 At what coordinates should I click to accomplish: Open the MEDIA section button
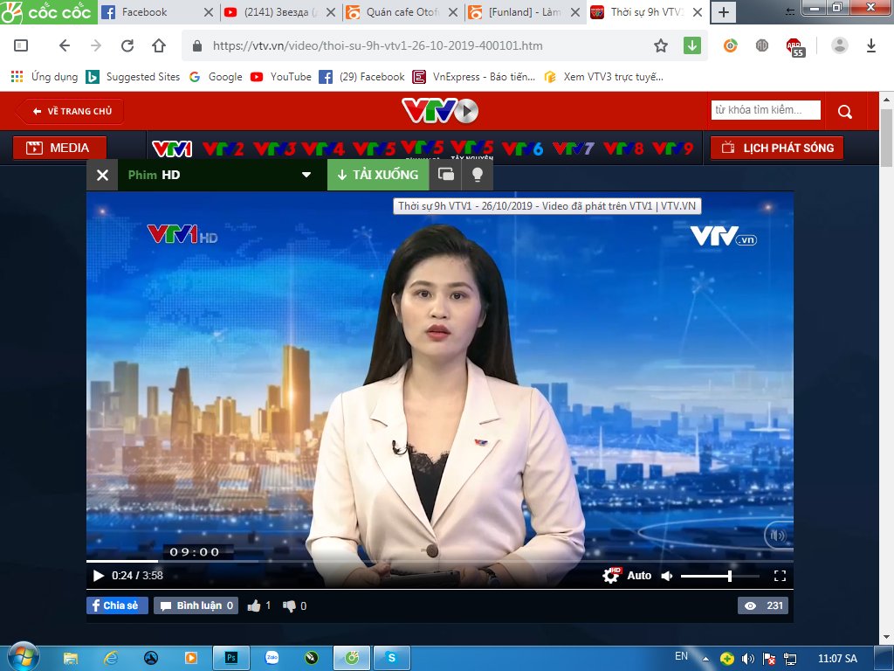tap(59, 148)
